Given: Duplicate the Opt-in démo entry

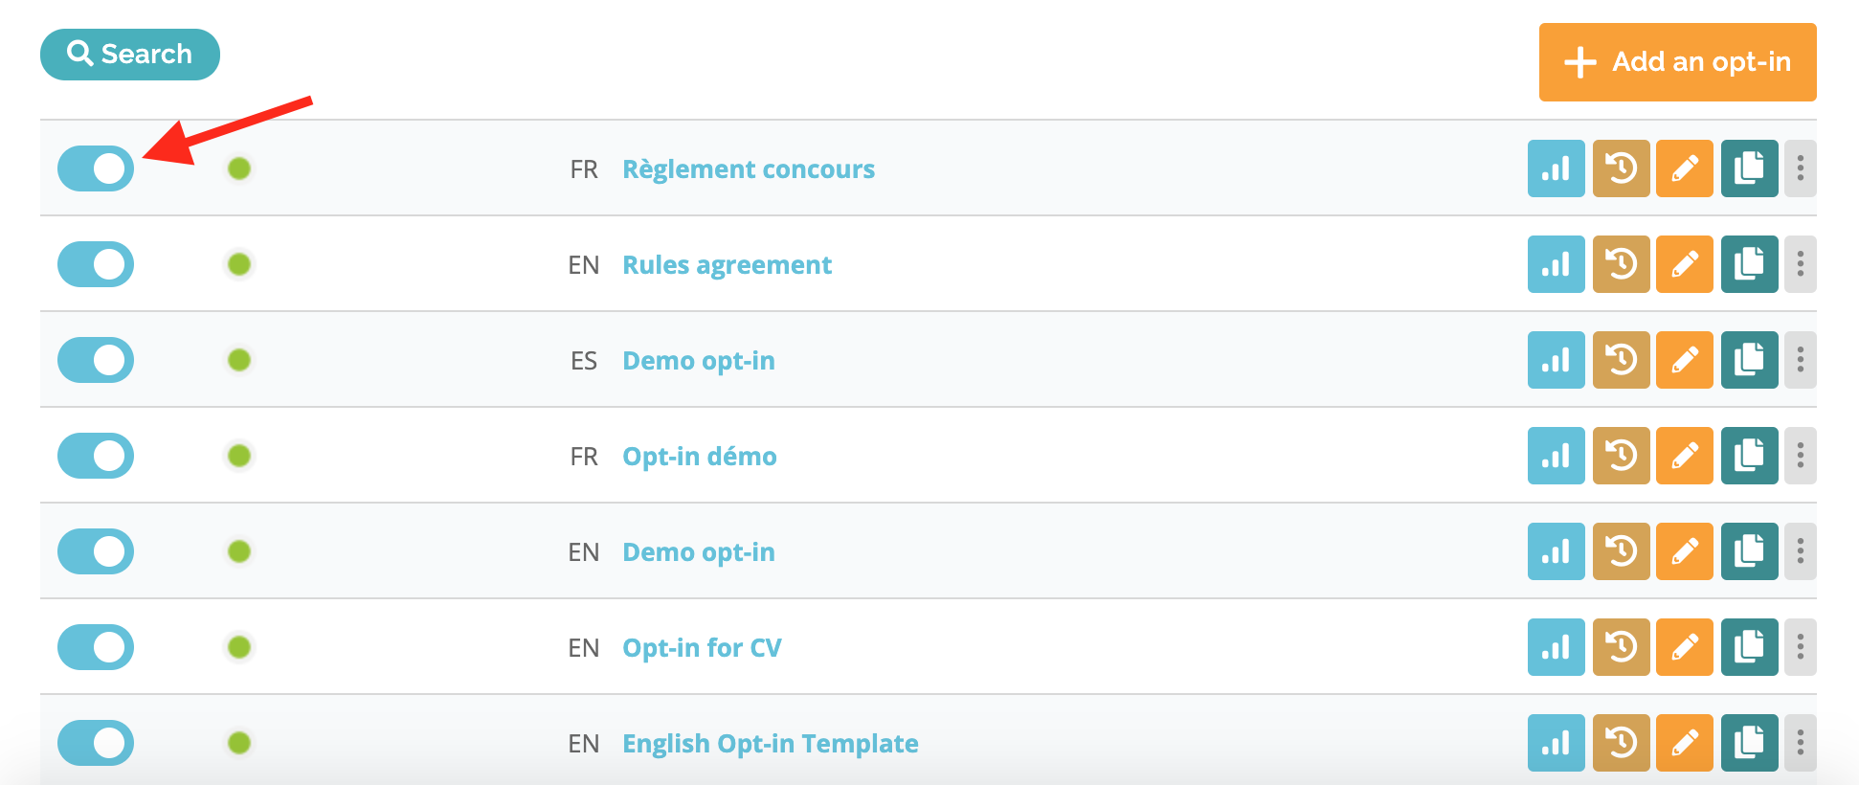Looking at the screenshot, I should pyautogui.click(x=1749, y=456).
